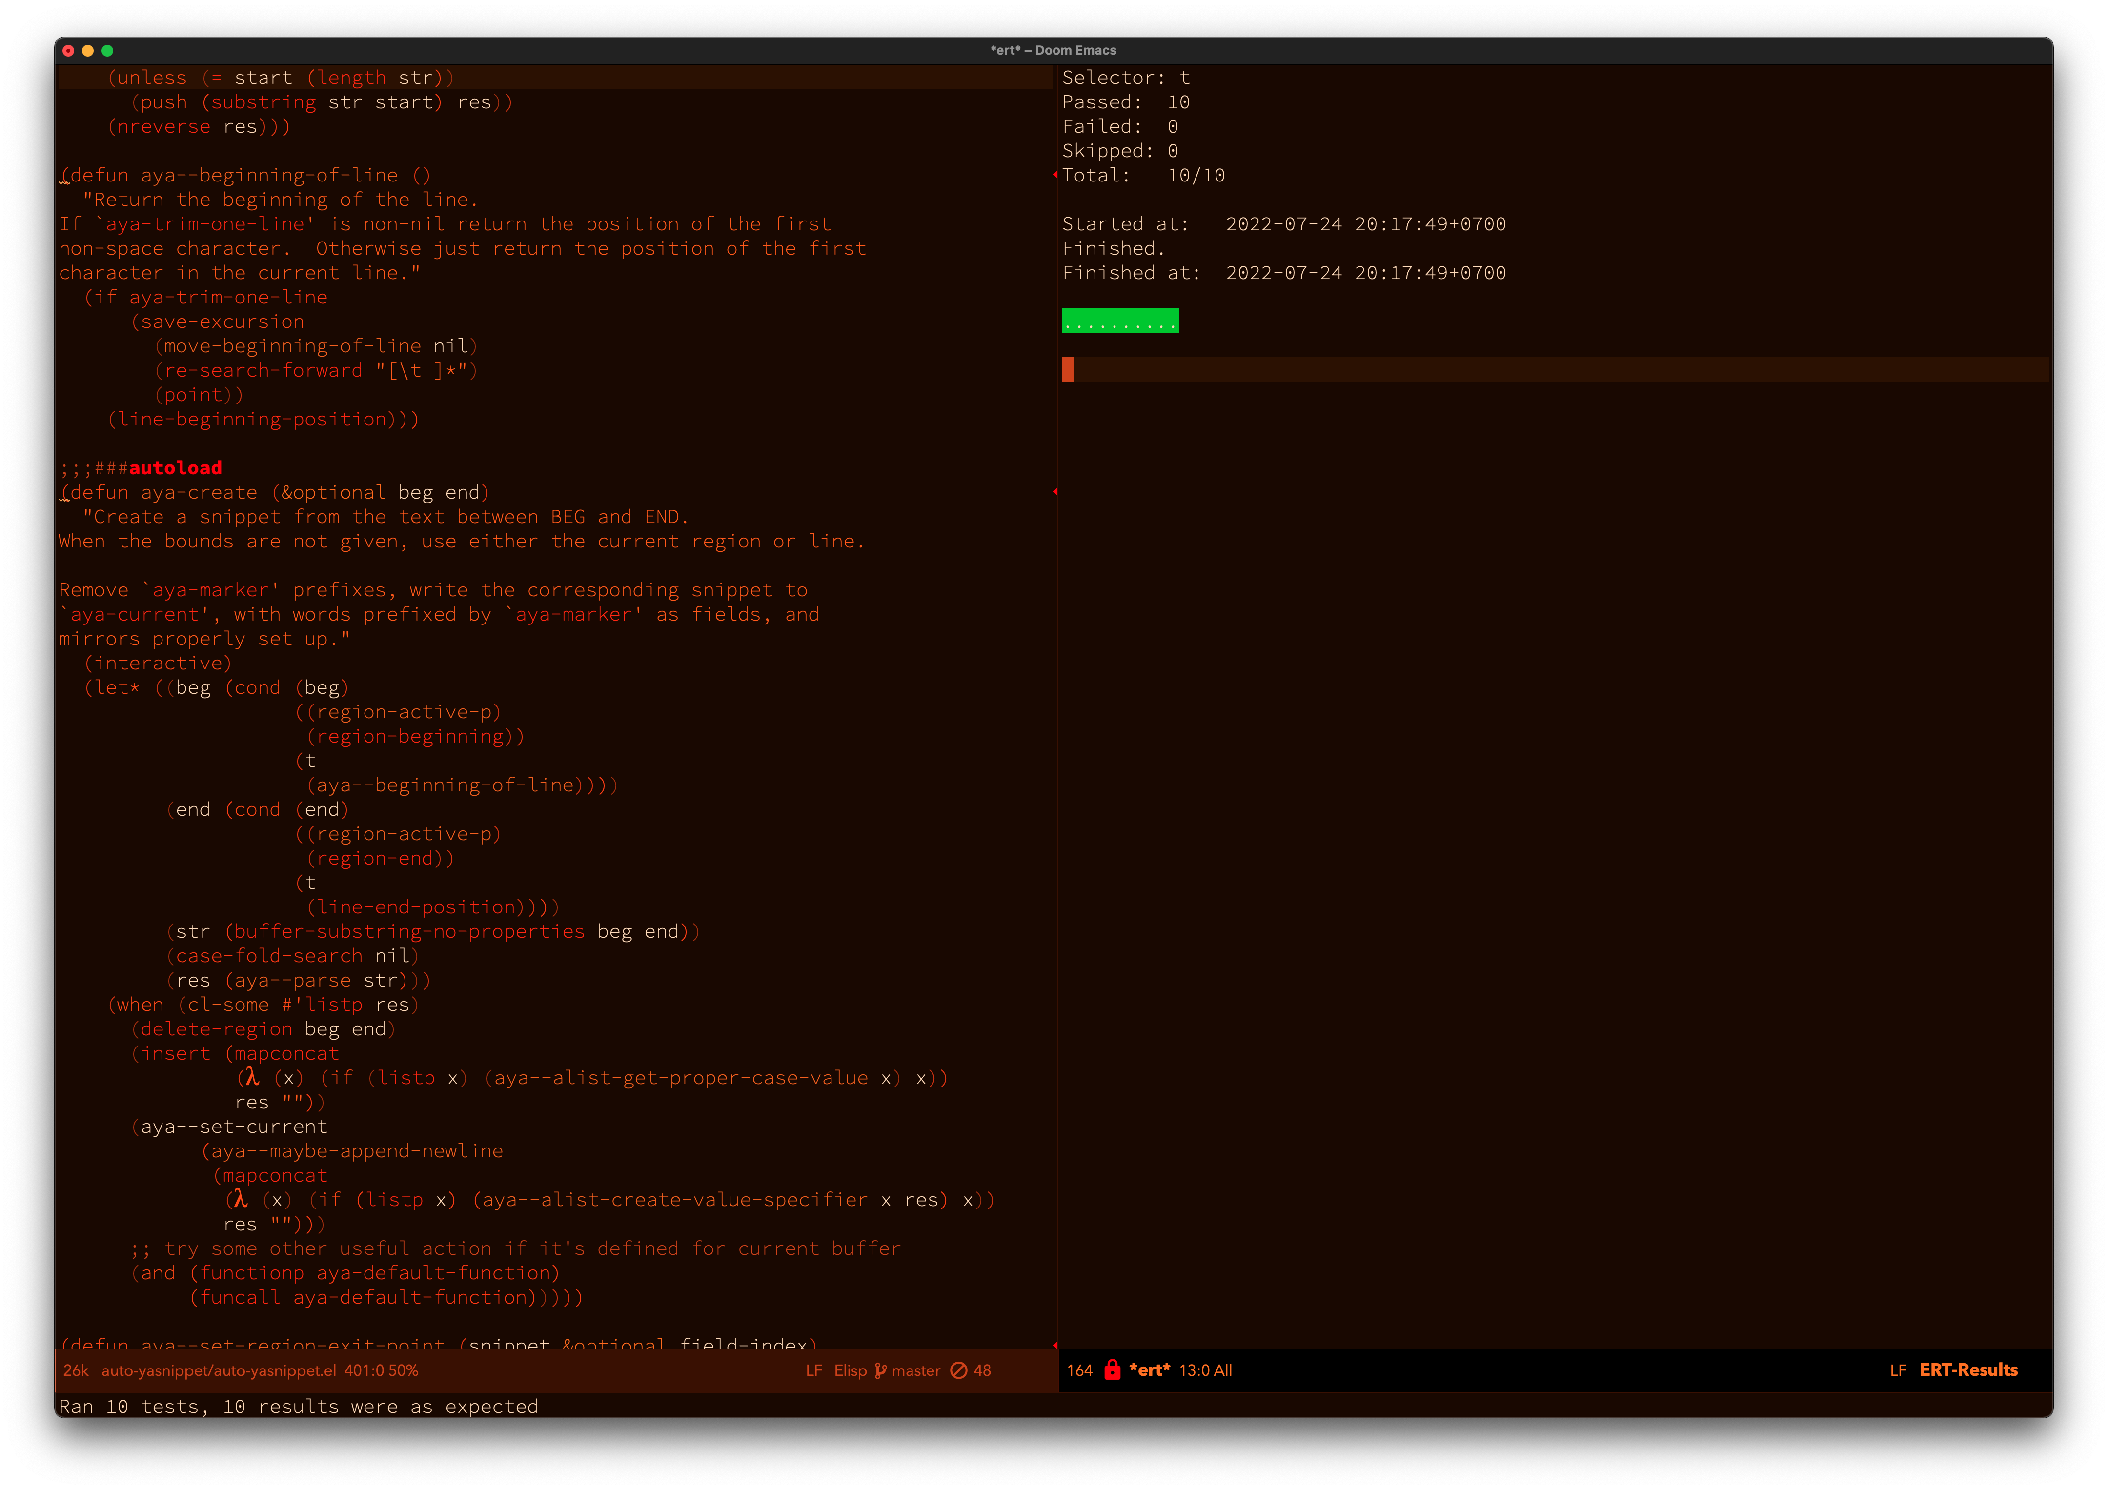Screen dimensions: 2108x1490
Task: Click the LF line-ending indicator left modeline
Action: tap(813, 1369)
